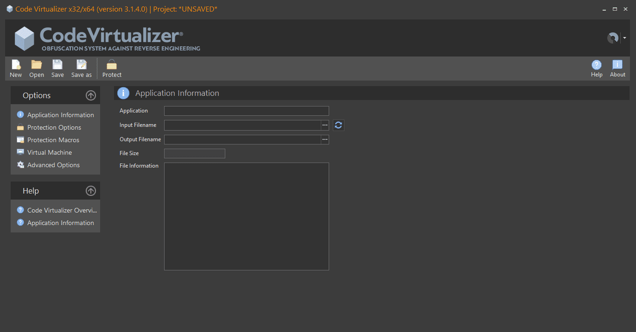Open a project with the Open icon

tap(37, 65)
